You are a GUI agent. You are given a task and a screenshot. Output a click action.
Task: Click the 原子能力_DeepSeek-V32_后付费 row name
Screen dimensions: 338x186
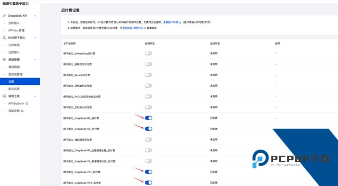click(x=82, y=183)
